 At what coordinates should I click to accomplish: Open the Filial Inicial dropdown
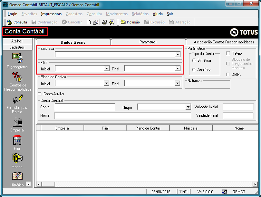click(x=107, y=68)
